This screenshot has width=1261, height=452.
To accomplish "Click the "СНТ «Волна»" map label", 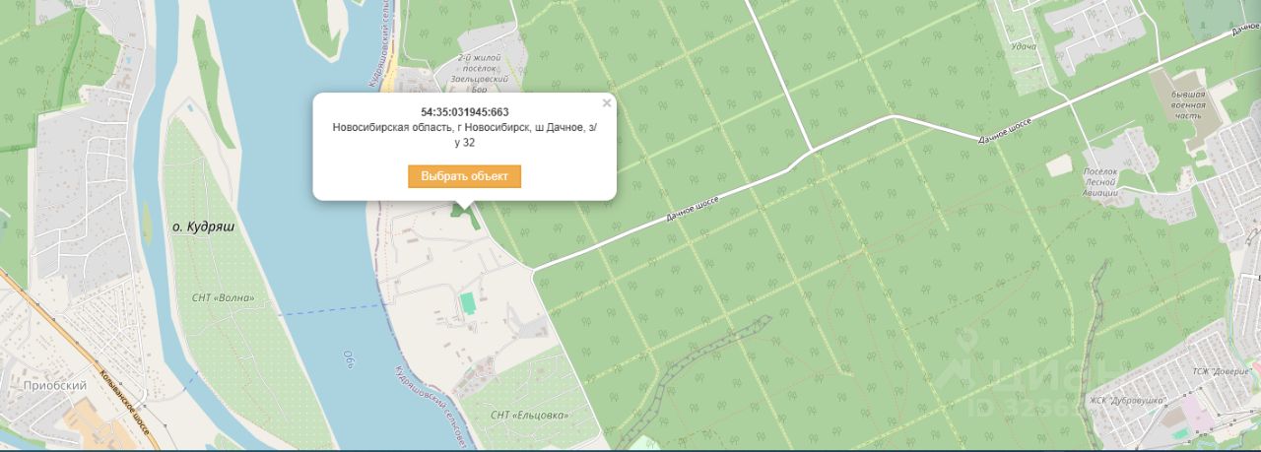I will [x=225, y=297].
